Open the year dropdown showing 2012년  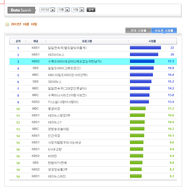[47, 10]
